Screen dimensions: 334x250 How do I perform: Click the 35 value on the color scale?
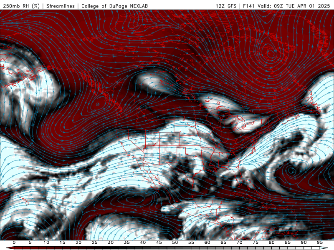pyautogui.click(x=127, y=242)
